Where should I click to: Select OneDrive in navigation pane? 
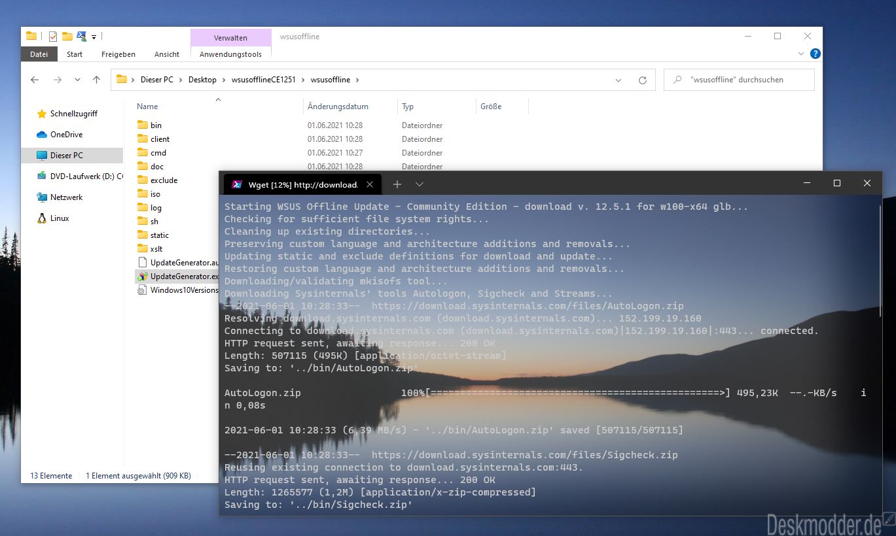pos(66,135)
